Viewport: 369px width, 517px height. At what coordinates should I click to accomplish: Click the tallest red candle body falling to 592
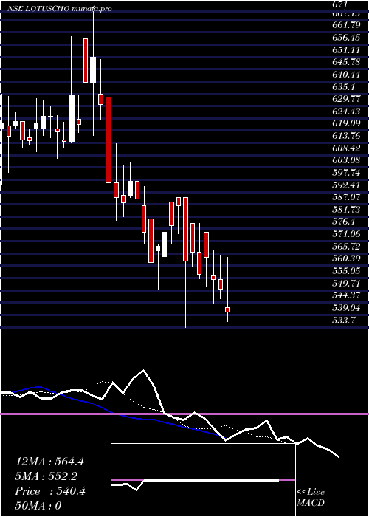(x=108, y=140)
